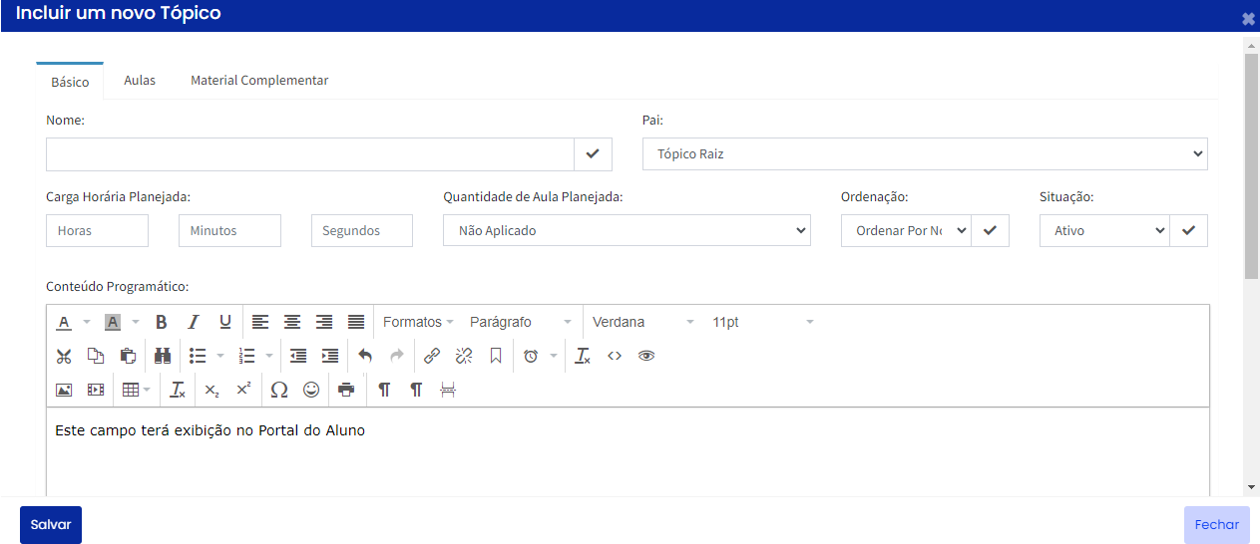Toggle bold formatting in the editor
The image size is (1260, 544).
point(162,322)
